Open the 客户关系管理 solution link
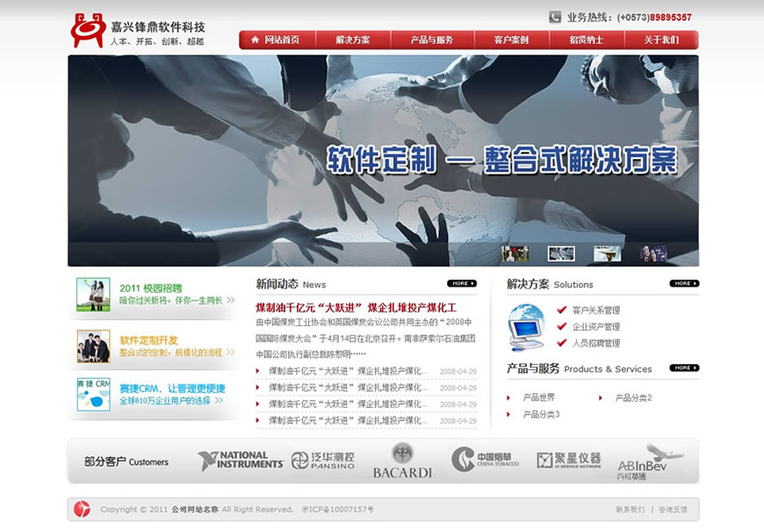Viewport: 764px width, 531px height. click(x=595, y=310)
